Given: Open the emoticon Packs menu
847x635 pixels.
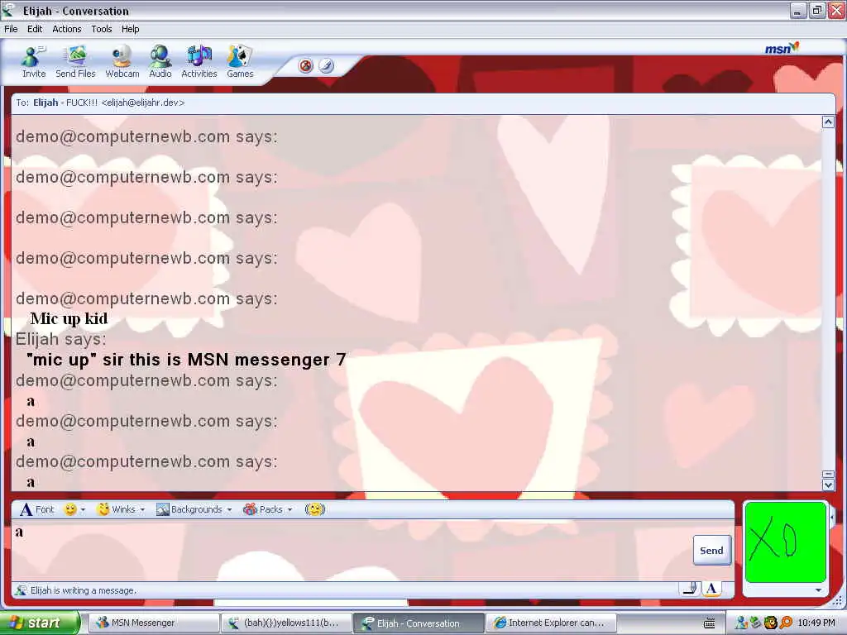Looking at the screenshot, I should [x=263, y=509].
